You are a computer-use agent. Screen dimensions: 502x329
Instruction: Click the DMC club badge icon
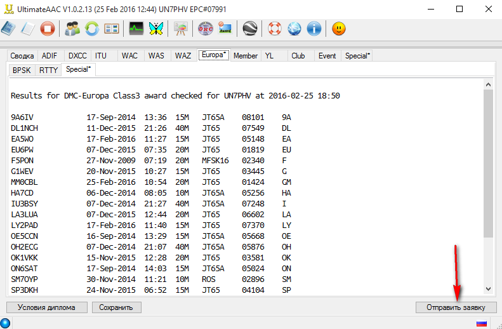tap(206, 29)
